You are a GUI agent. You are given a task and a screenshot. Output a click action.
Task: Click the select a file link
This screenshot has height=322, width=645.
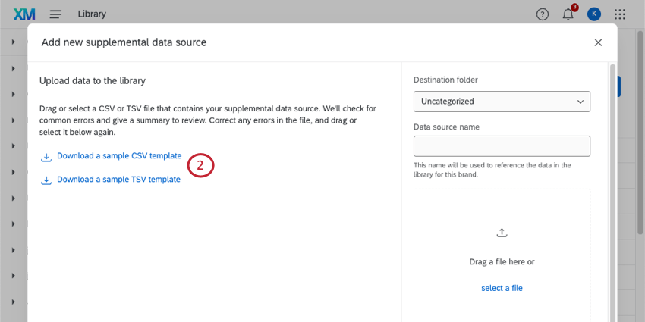coord(502,288)
